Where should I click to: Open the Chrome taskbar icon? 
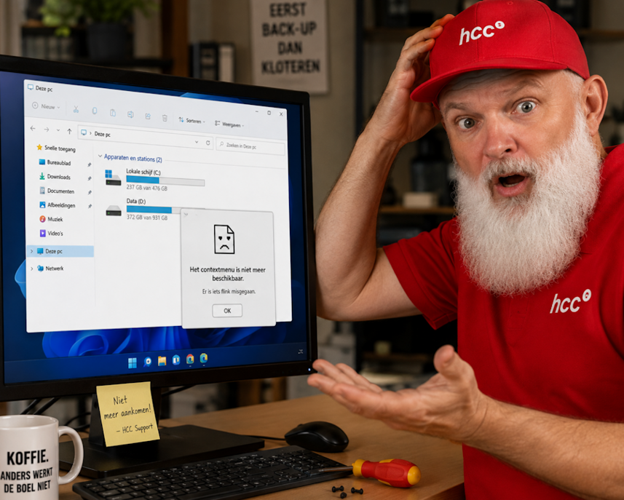pyautogui.click(x=190, y=360)
